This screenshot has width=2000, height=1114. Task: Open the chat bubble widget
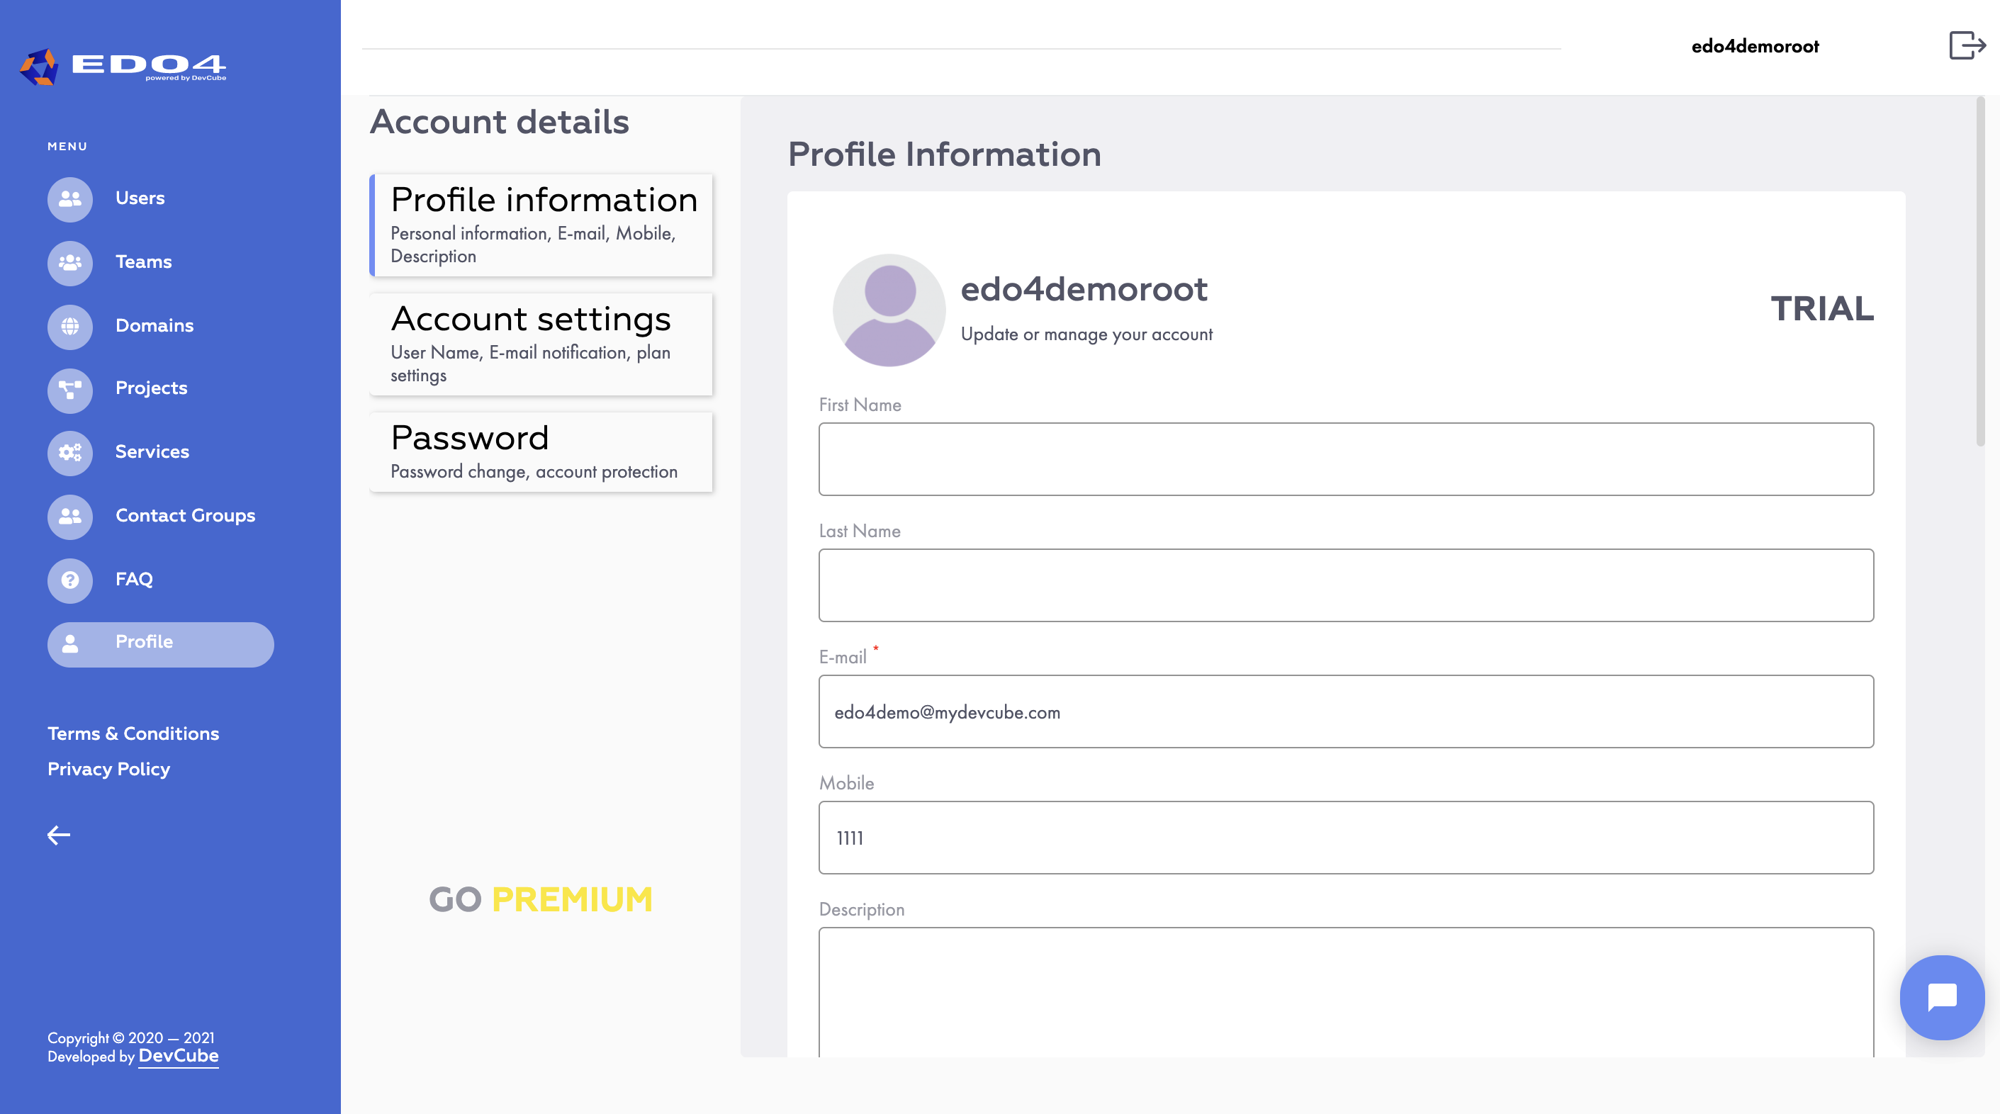tap(1942, 997)
